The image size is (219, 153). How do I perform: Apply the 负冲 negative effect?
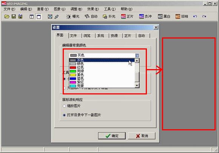click(x=145, y=17)
